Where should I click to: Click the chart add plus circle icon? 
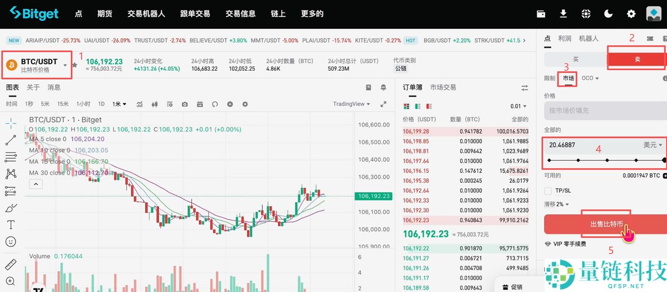(x=230, y=104)
